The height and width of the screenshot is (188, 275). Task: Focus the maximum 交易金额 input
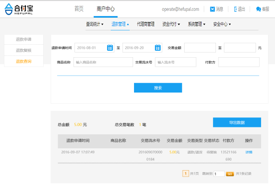[x=240, y=48]
